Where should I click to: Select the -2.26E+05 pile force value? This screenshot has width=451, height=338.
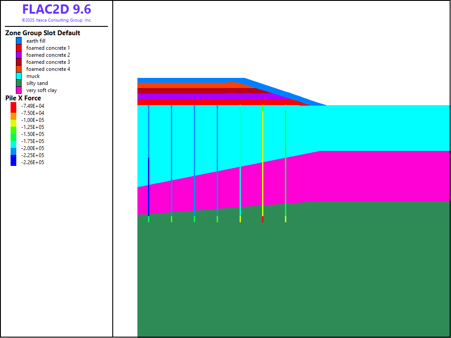[x=33, y=162]
